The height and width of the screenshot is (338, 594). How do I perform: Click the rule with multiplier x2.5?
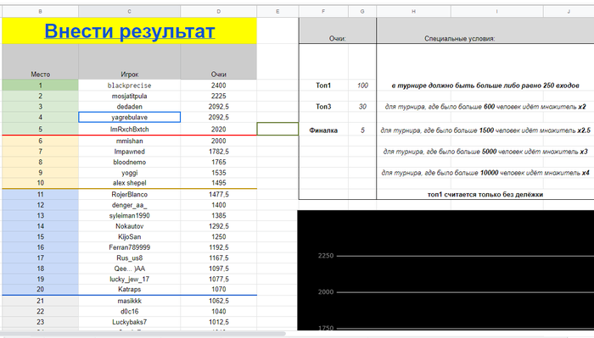485,130
